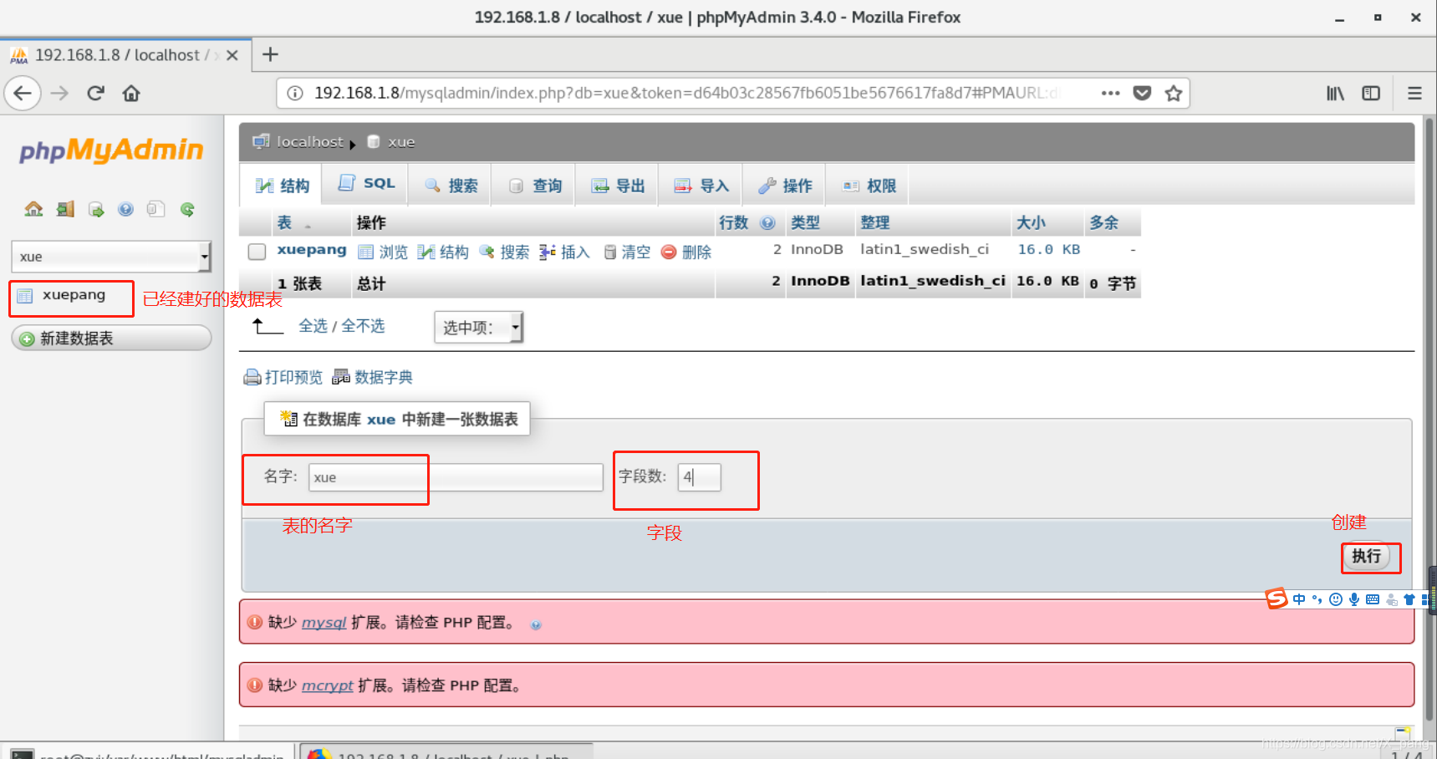Click 删除 drop for xuepang
The image size is (1437, 759).
pos(686,252)
